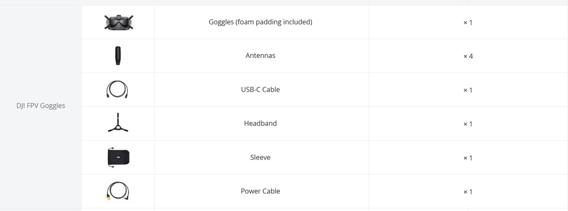Click the FPV goggles product image
This screenshot has width=568, height=211.
[x=118, y=22]
